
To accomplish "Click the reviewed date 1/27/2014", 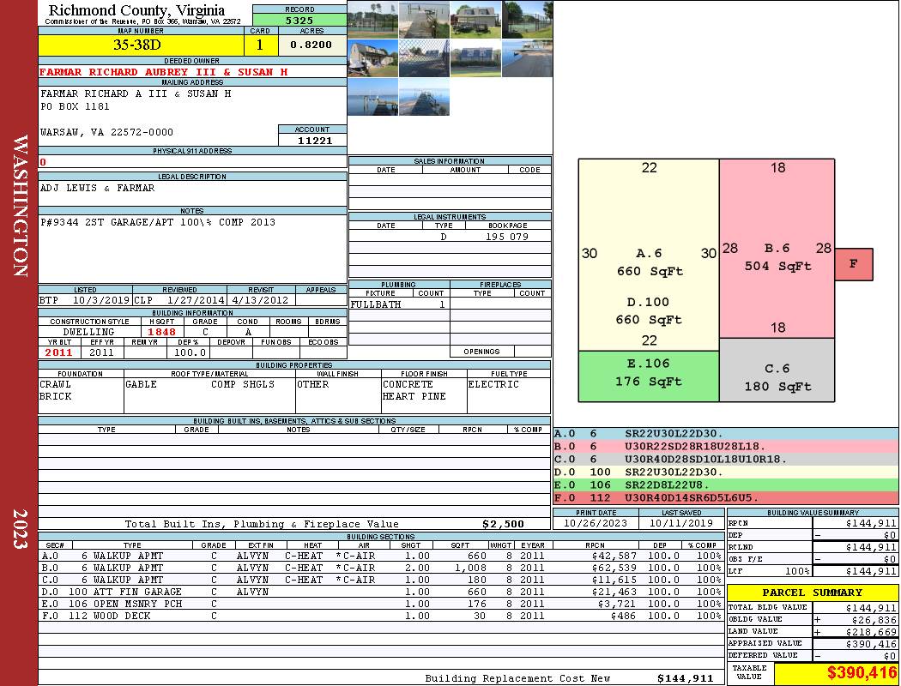I will (196, 299).
